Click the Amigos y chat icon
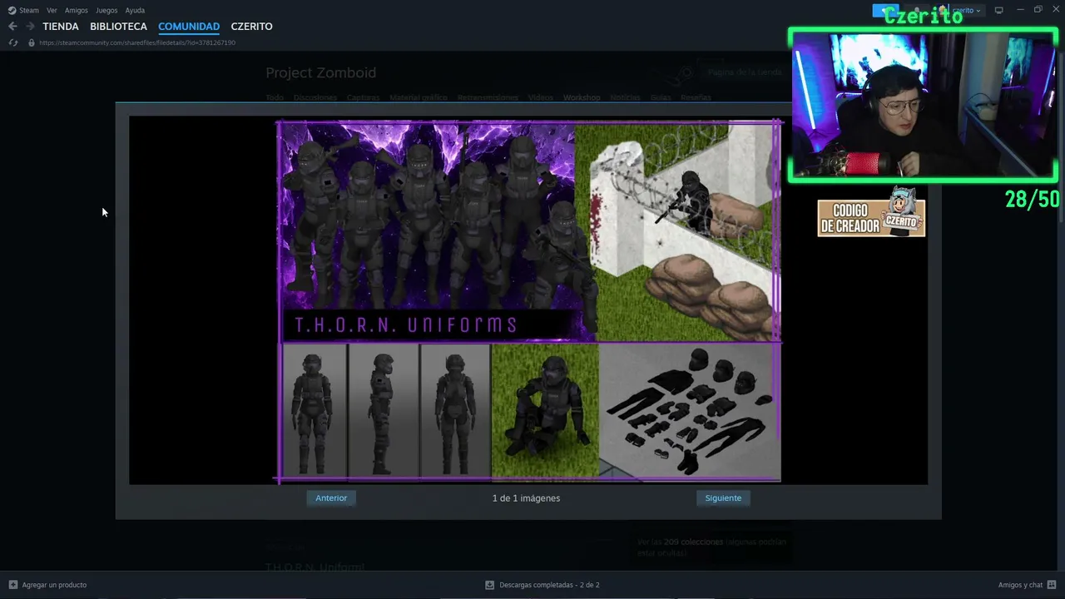Image resolution: width=1065 pixels, height=599 pixels. tap(1052, 585)
